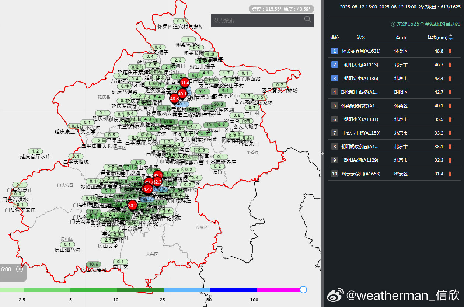Click the precipitation sort arrow icon
Screen dimensions: 464x307
coord(451,38)
